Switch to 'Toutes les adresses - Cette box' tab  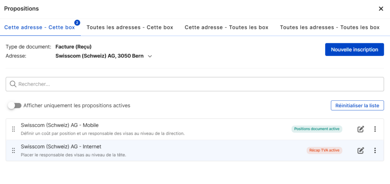point(130,27)
